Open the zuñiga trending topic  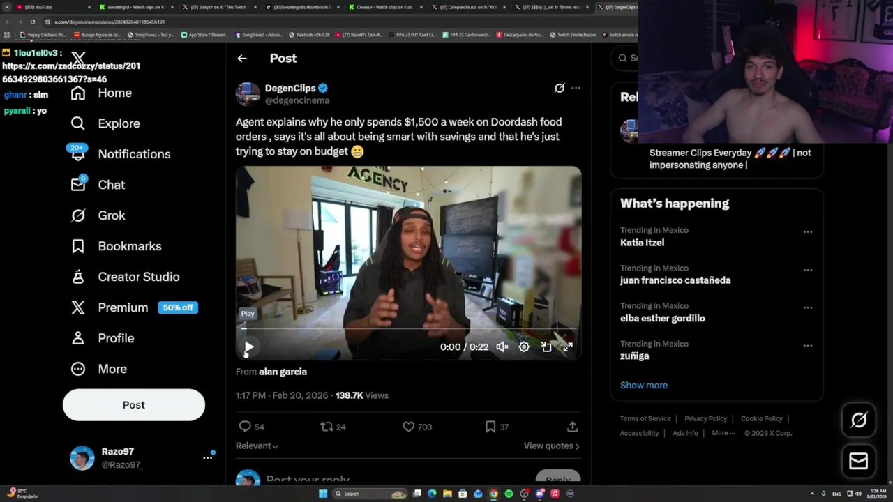click(x=635, y=356)
